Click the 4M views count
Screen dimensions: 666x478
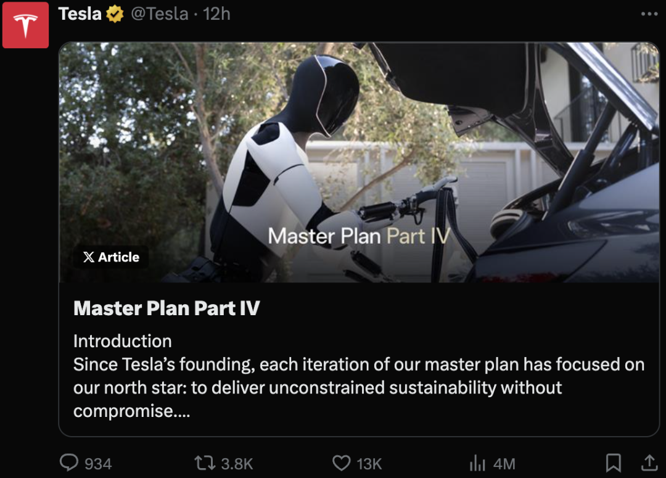click(504, 464)
